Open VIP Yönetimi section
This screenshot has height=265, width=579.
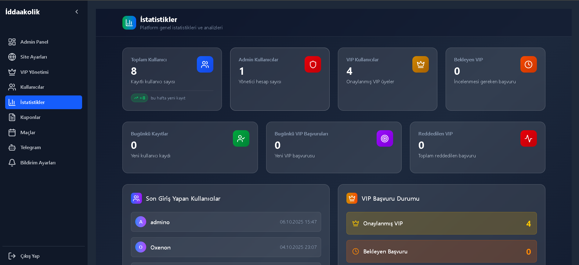point(44,72)
